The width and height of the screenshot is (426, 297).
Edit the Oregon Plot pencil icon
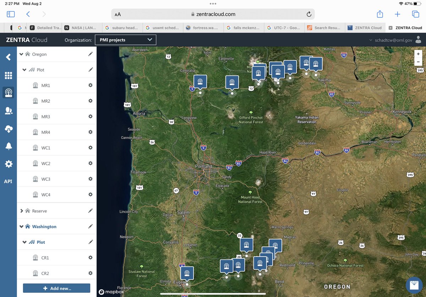pos(91,69)
